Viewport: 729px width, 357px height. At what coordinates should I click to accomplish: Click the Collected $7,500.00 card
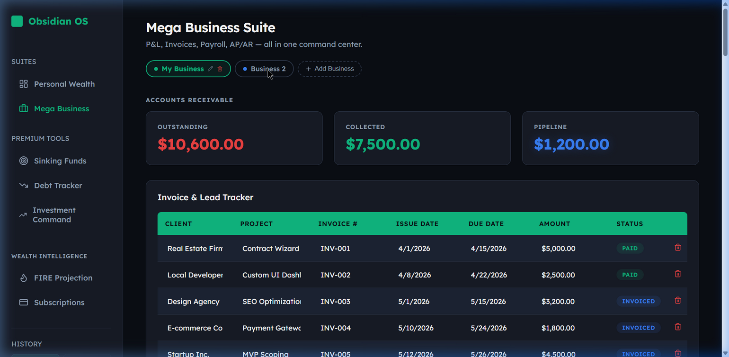(x=422, y=138)
